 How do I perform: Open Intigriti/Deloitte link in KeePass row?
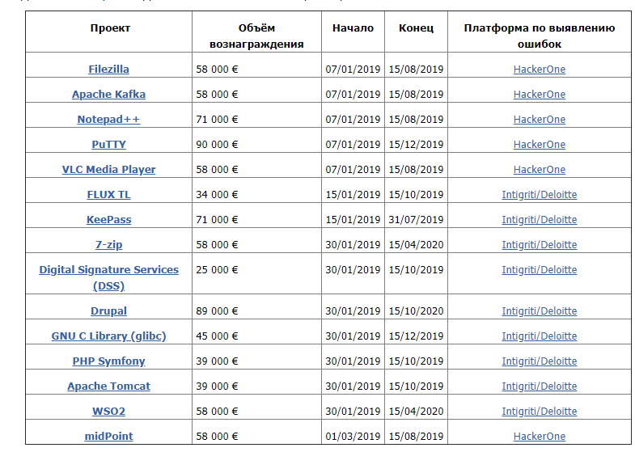pos(539,220)
